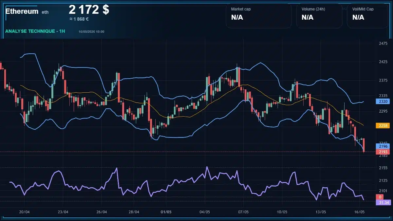Select the eth ticker symbol
The height and width of the screenshot is (221, 393).
coord(45,12)
